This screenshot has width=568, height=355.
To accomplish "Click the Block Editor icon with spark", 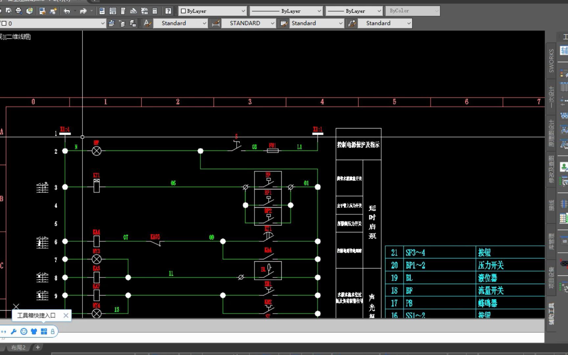I will click(x=53, y=11).
